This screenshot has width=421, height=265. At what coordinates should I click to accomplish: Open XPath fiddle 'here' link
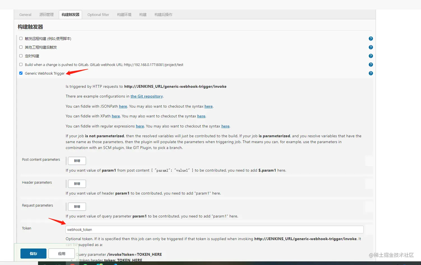[x=116, y=116]
